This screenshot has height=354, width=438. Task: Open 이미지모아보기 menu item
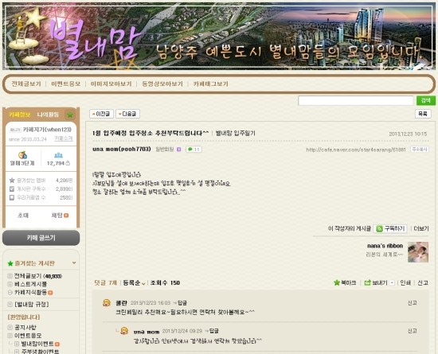click(111, 84)
